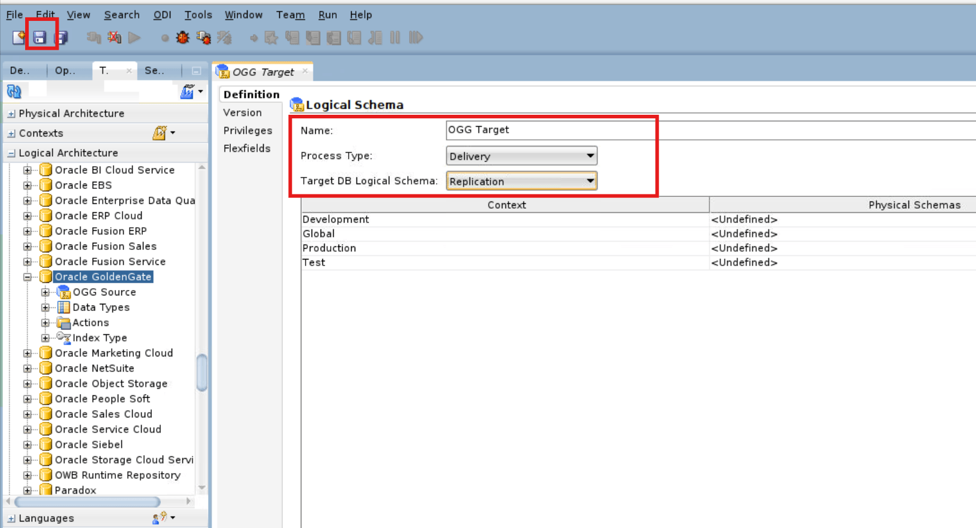Click the Context column header
The height and width of the screenshot is (528, 976).
[x=505, y=205]
